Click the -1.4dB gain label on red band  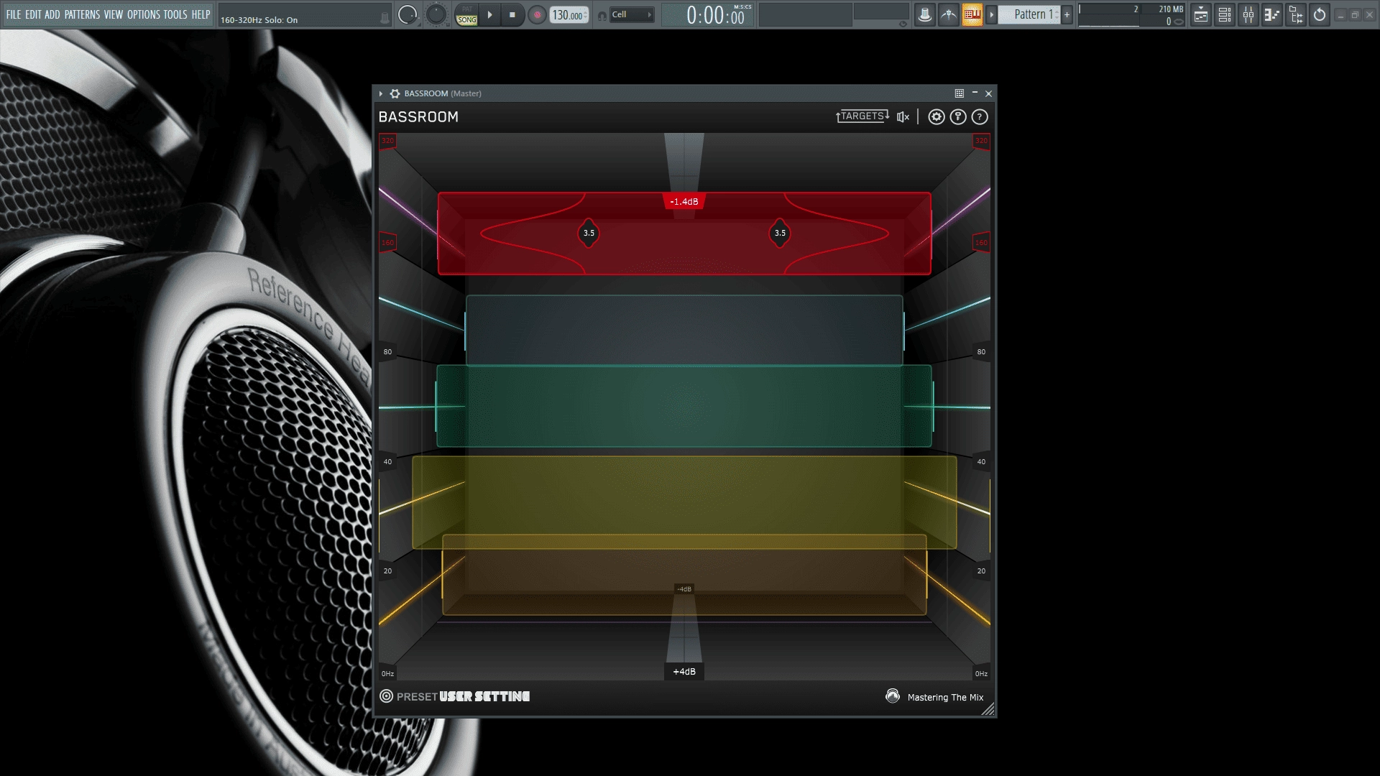coord(684,202)
